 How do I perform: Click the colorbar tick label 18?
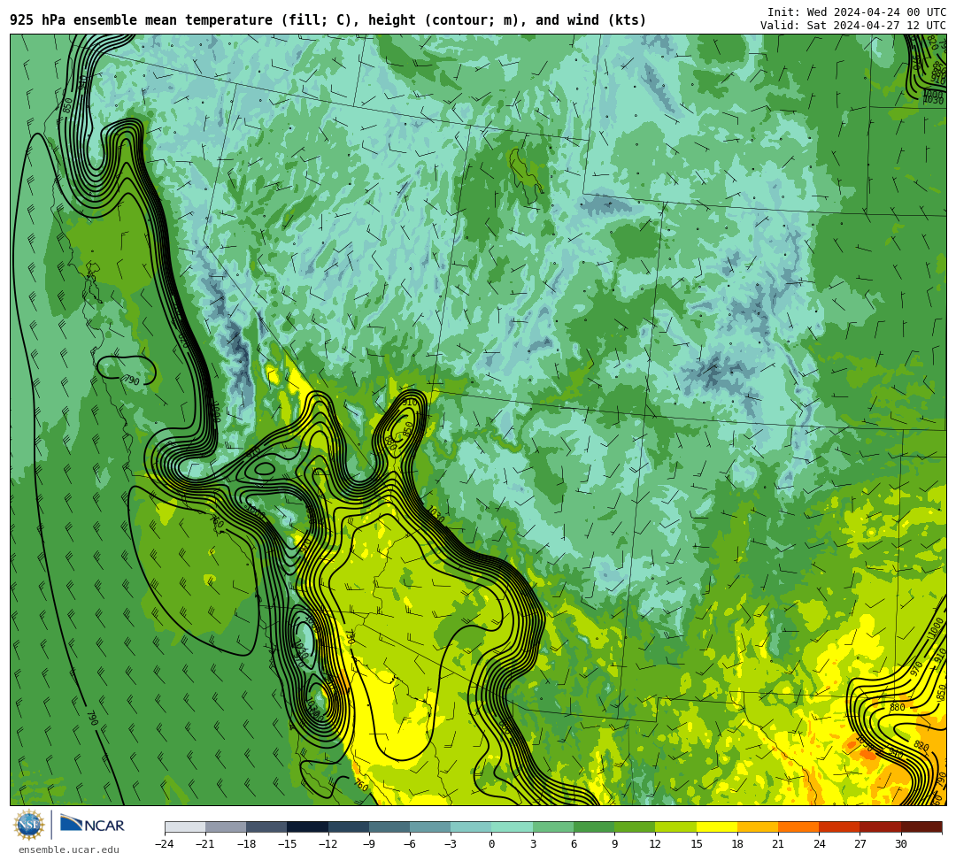tap(737, 844)
